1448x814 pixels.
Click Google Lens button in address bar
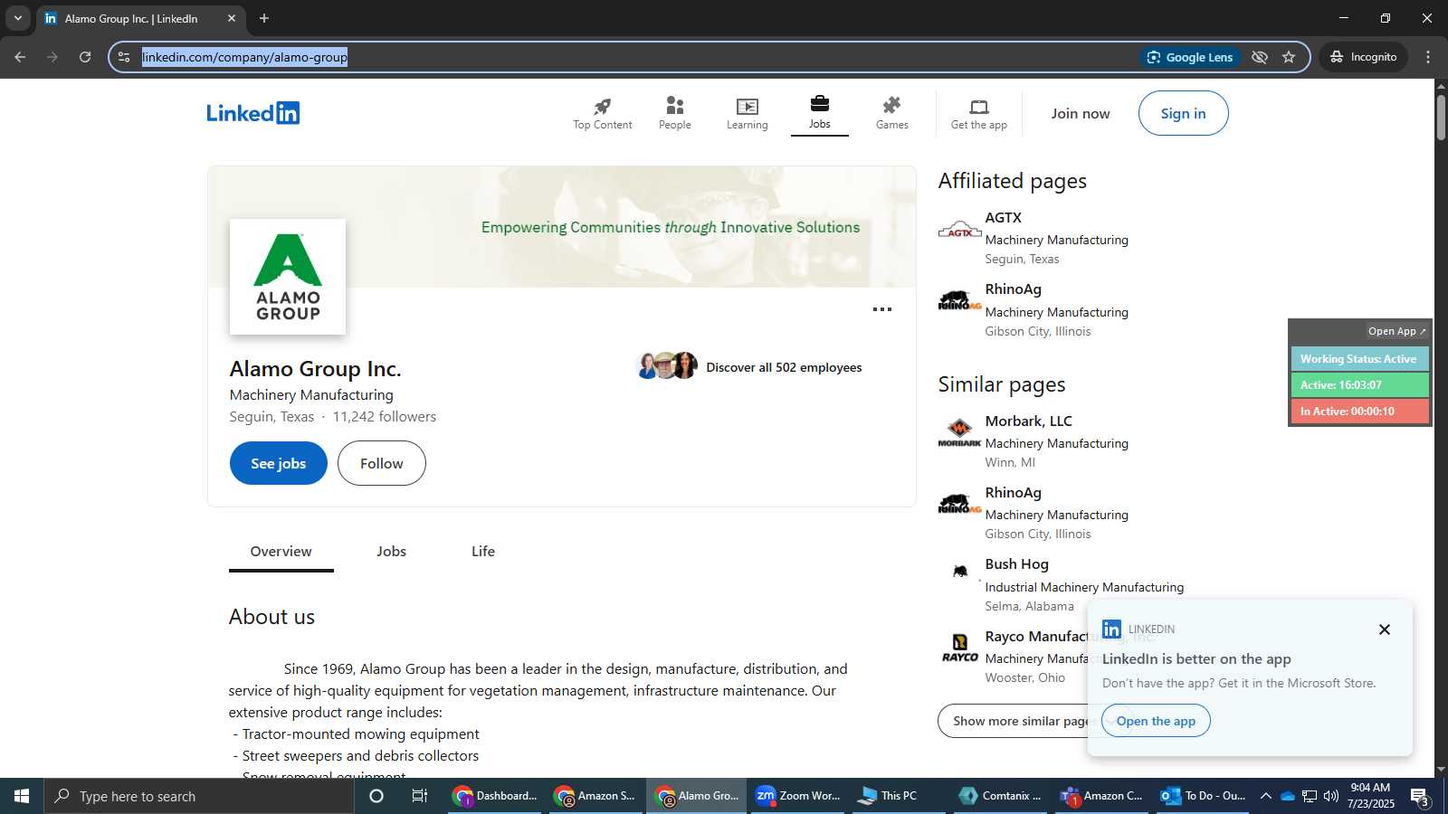[x=1190, y=57]
